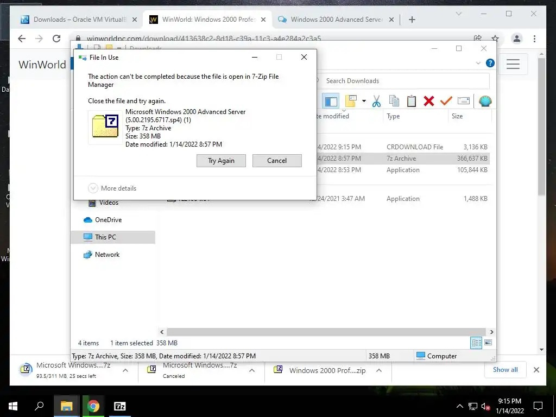
Task: Expand More details in the dialog
Action: (112, 188)
